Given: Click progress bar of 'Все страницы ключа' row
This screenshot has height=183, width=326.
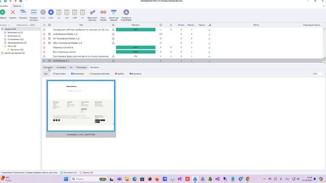Looking at the screenshot, I should (x=135, y=52).
